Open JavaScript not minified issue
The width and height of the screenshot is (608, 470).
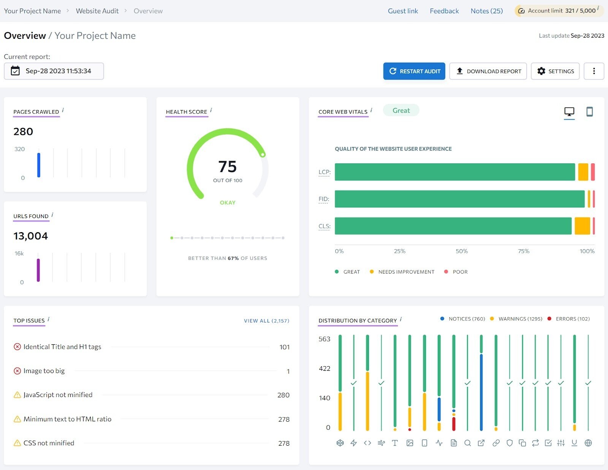click(x=58, y=395)
